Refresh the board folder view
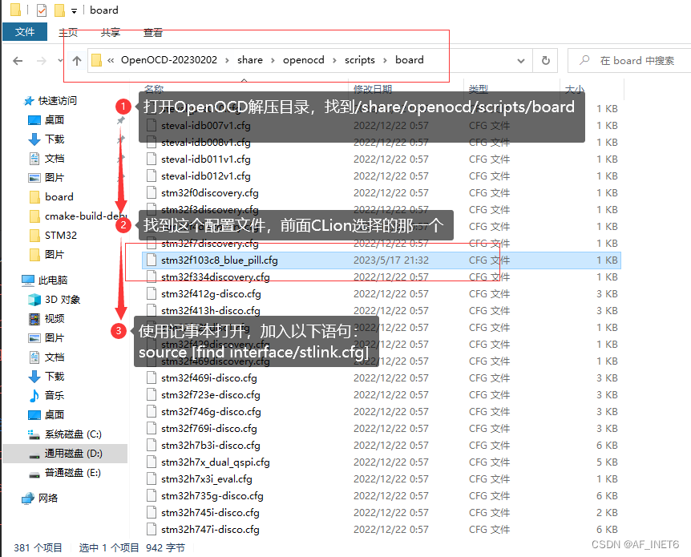 pos(546,60)
